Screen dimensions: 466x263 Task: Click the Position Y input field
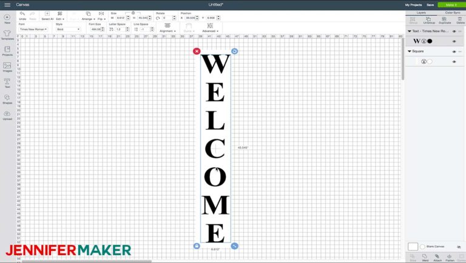(x=211, y=18)
